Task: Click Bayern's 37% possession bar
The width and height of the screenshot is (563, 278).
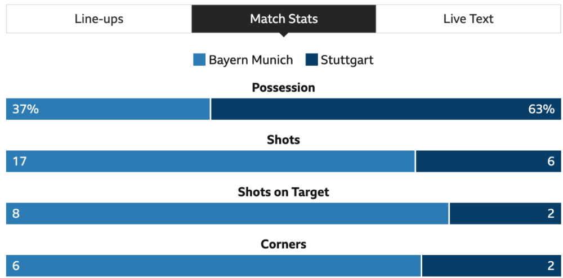Action: [108, 109]
